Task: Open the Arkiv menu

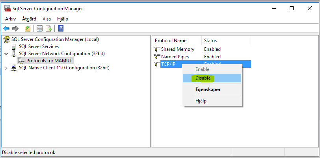Action: click(x=10, y=19)
